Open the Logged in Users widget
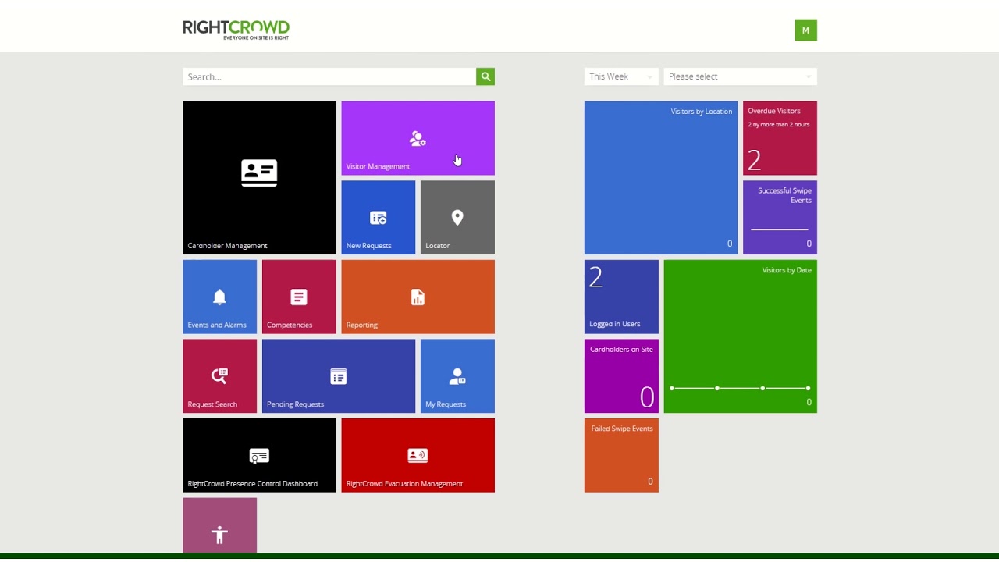This screenshot has width=999, height=562. coord(621,297)
